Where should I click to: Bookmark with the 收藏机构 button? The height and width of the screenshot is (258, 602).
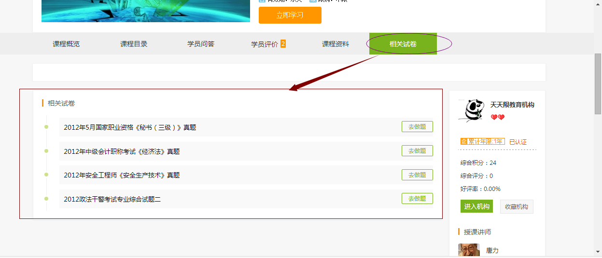pos(517,206)
